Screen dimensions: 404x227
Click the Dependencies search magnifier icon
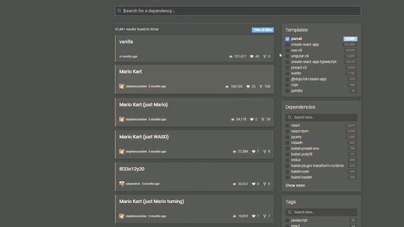tap(290, 117)
